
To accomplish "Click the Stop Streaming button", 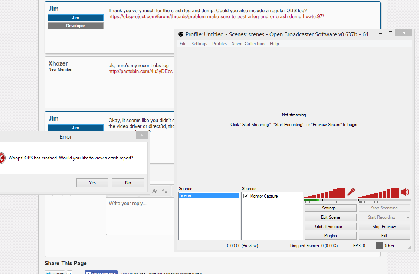I will (384, 208).
